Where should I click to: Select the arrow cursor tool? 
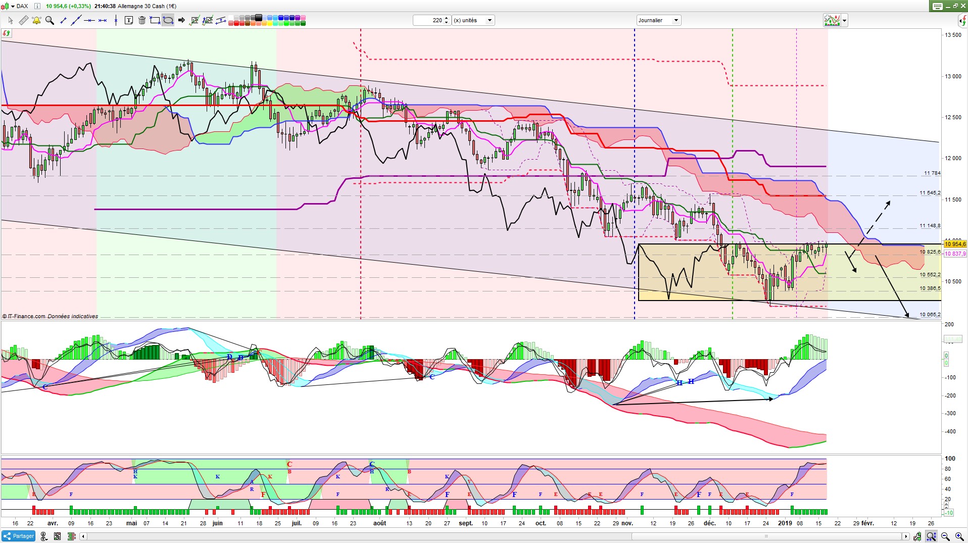click(x=10, y=20)
